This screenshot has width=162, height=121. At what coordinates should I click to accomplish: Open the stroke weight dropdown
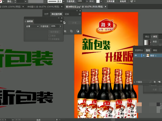(x=26, y=1)
